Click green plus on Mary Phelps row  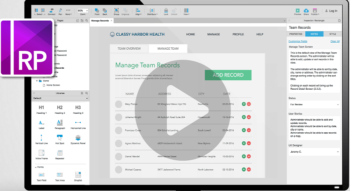tap(244, 104)
